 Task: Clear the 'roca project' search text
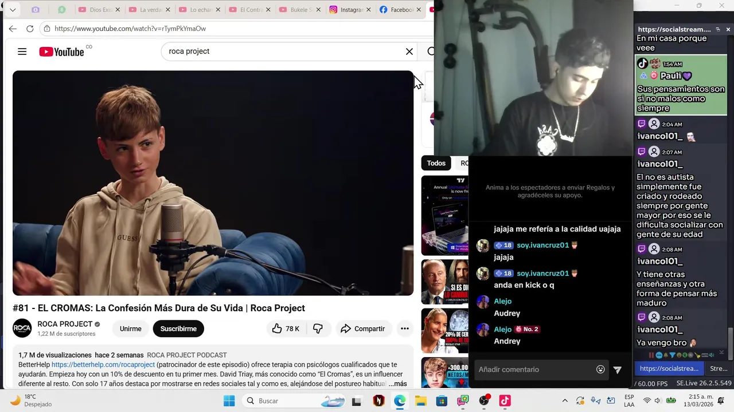point(409,51)
